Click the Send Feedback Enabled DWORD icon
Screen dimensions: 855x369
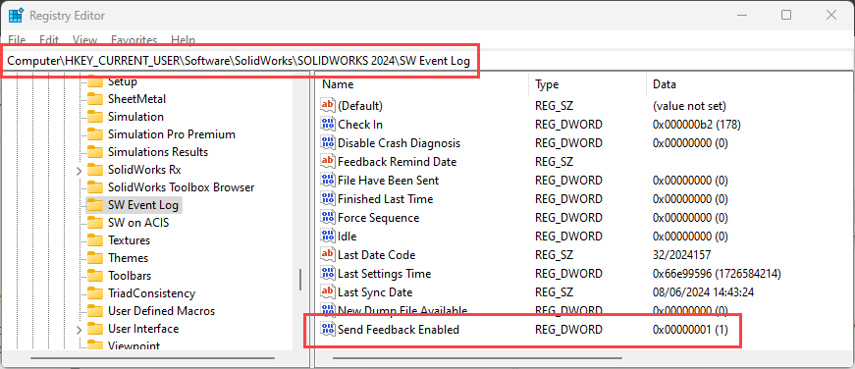coord(328,329)
